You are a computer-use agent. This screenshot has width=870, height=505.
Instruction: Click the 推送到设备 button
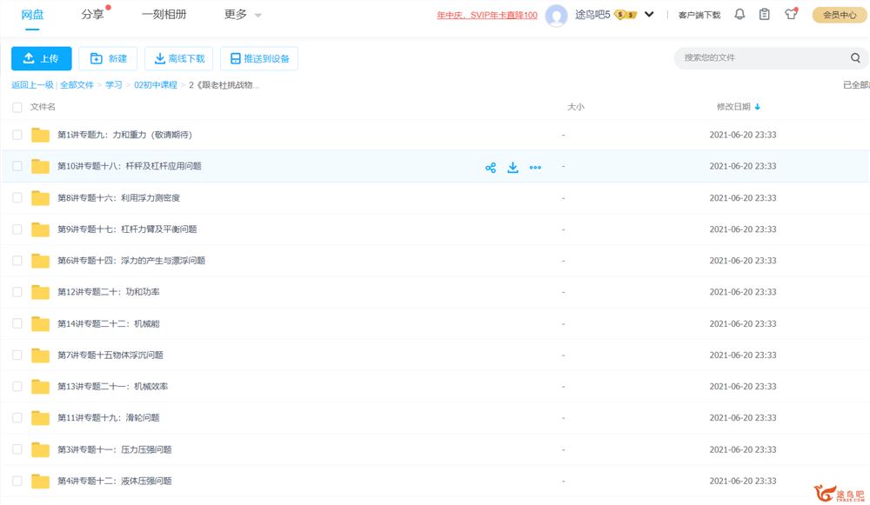259,59
